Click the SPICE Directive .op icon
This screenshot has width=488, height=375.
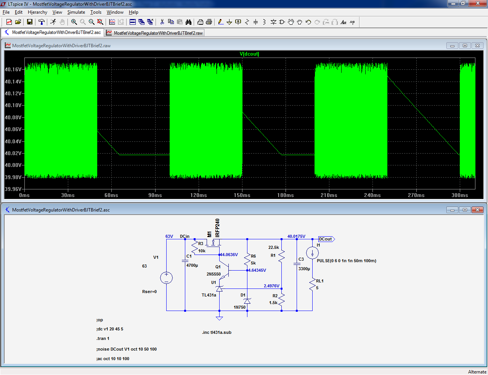click(352, 22)
